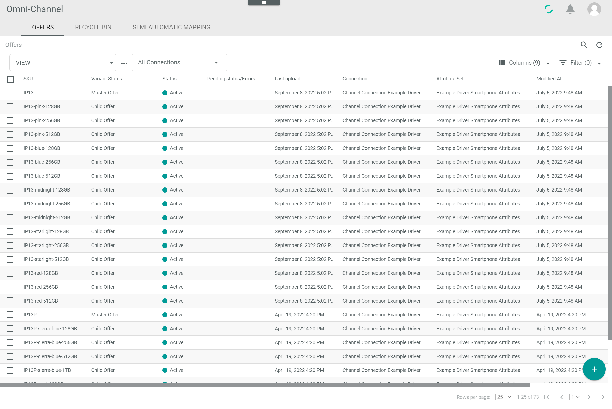Click the horizontal scrollbar

pos(264,385)
